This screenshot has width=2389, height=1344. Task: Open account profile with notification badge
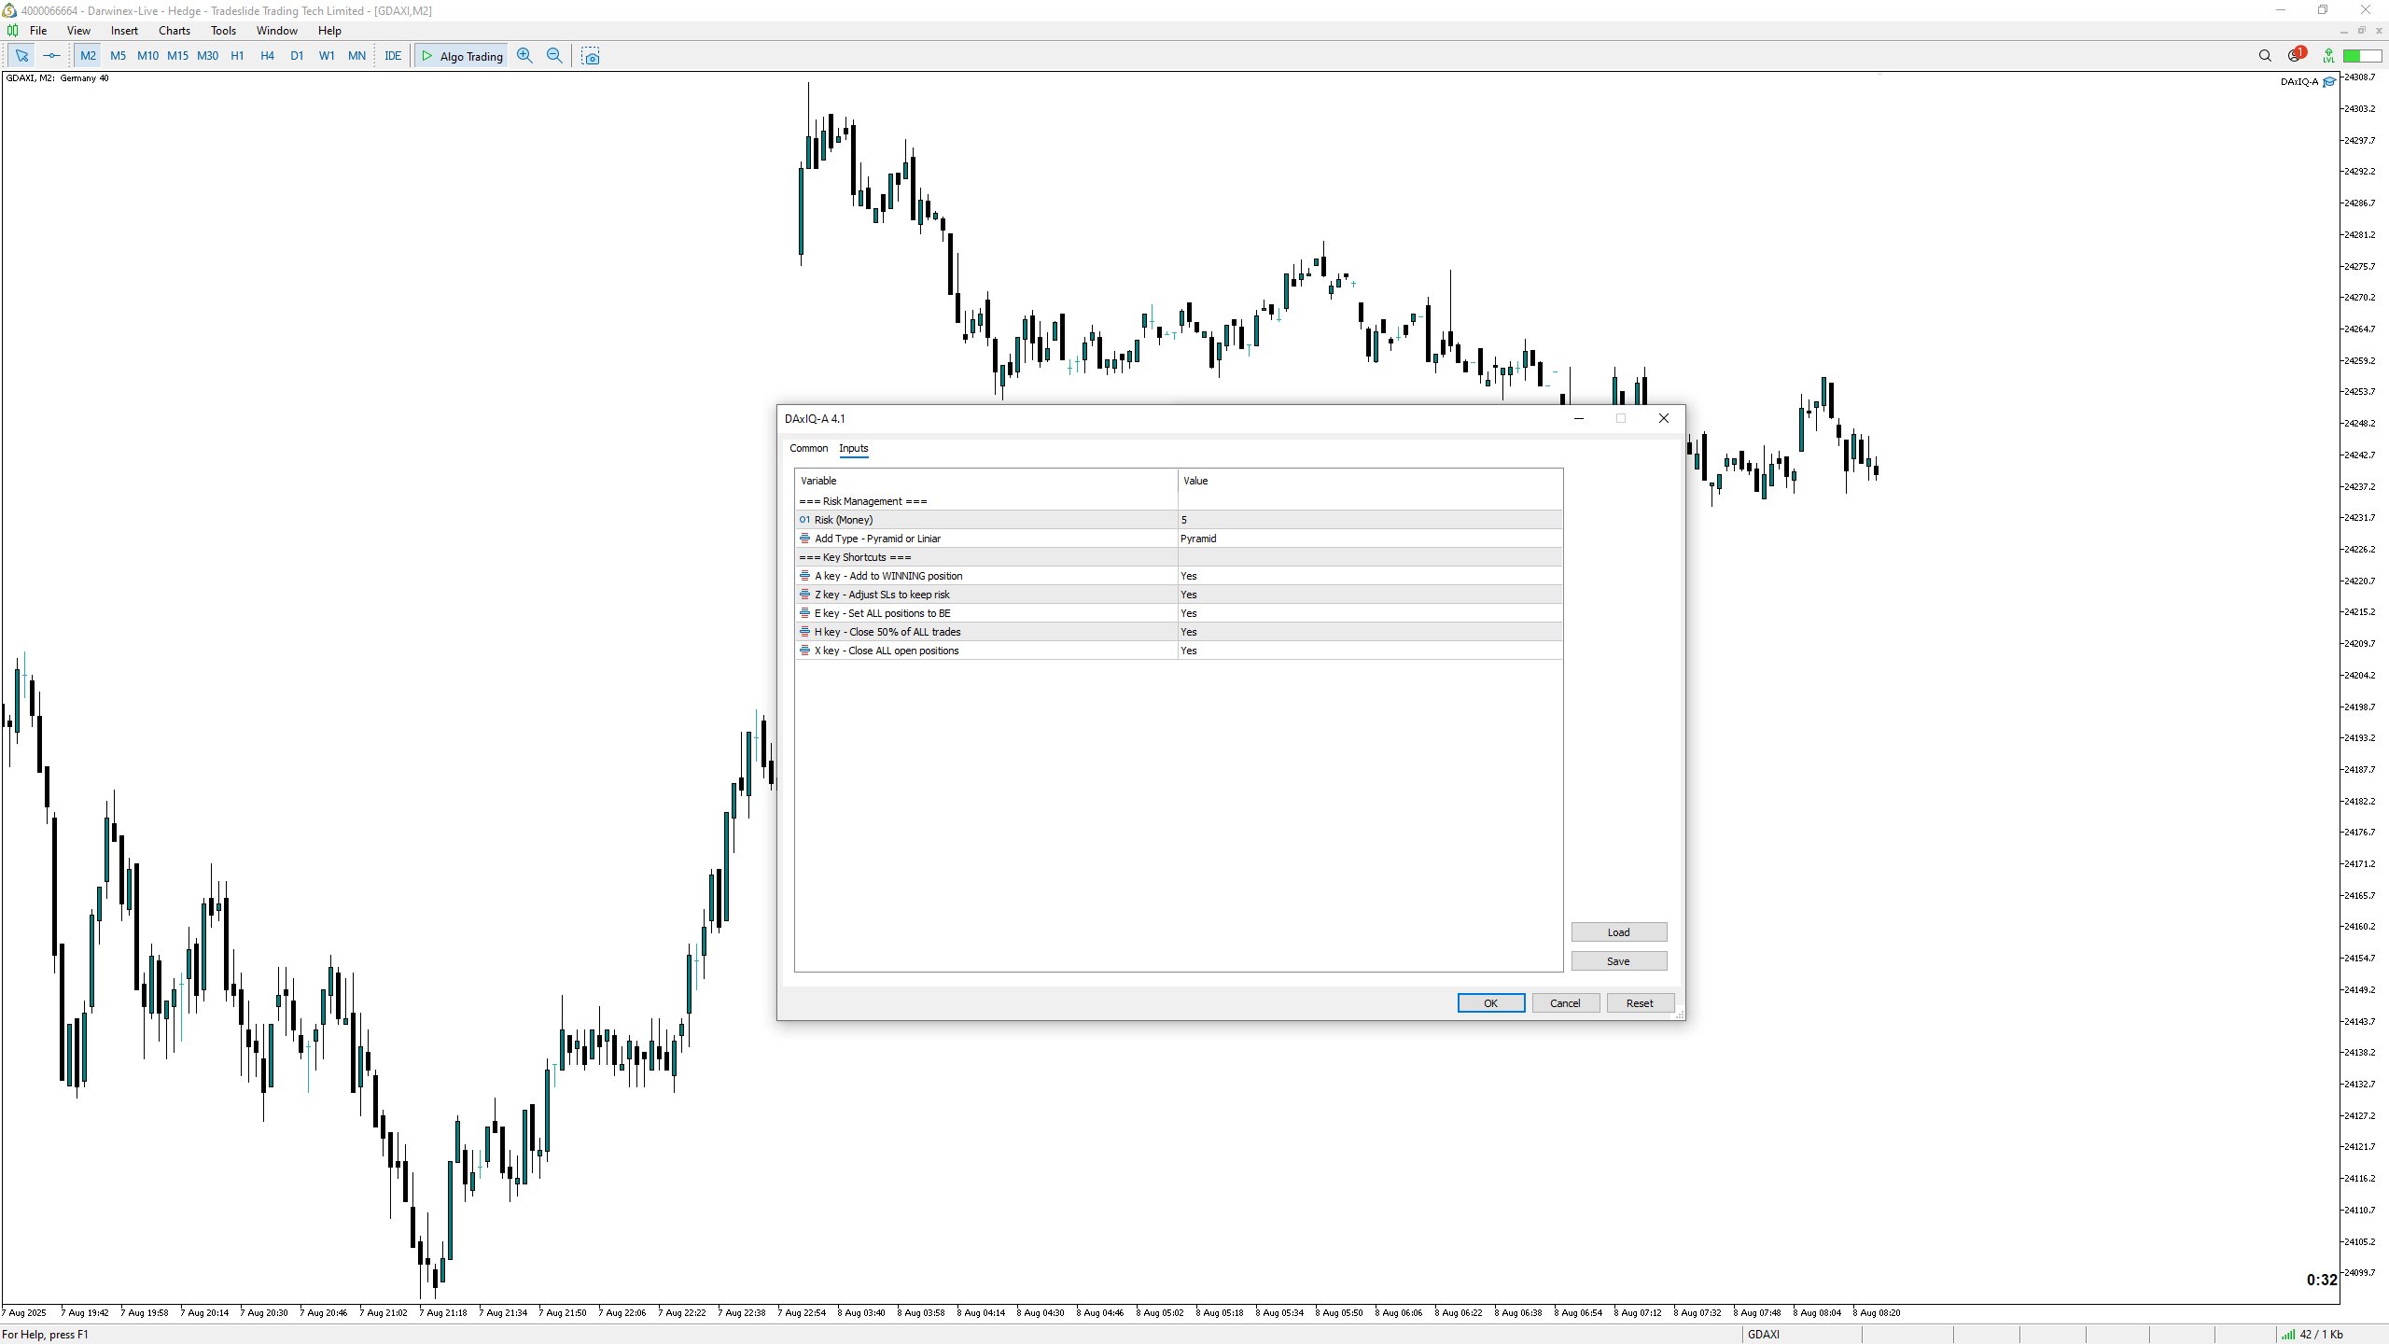click(x=2295, y=56)
